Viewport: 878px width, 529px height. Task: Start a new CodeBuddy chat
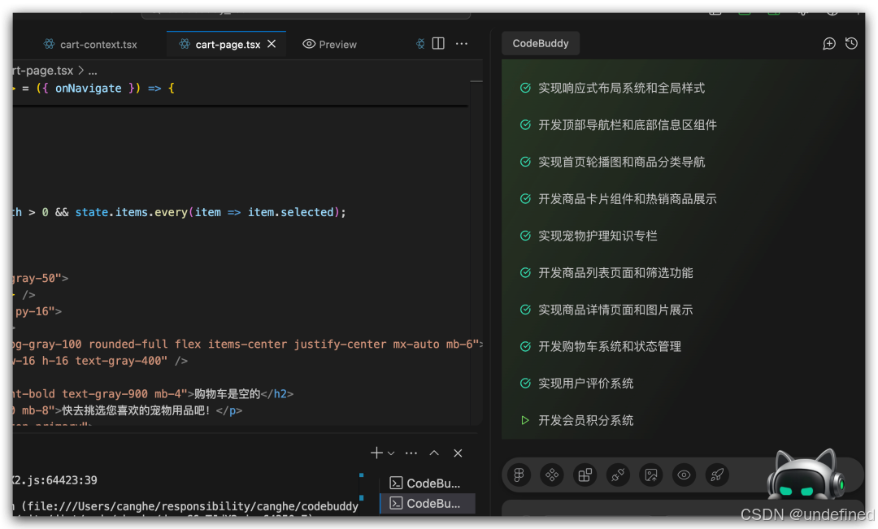(829, 44)
